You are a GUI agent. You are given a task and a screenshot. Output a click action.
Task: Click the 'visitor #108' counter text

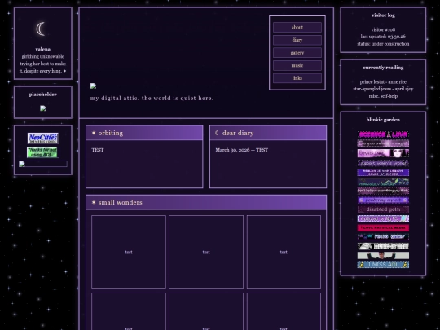[x=383, y=29]
